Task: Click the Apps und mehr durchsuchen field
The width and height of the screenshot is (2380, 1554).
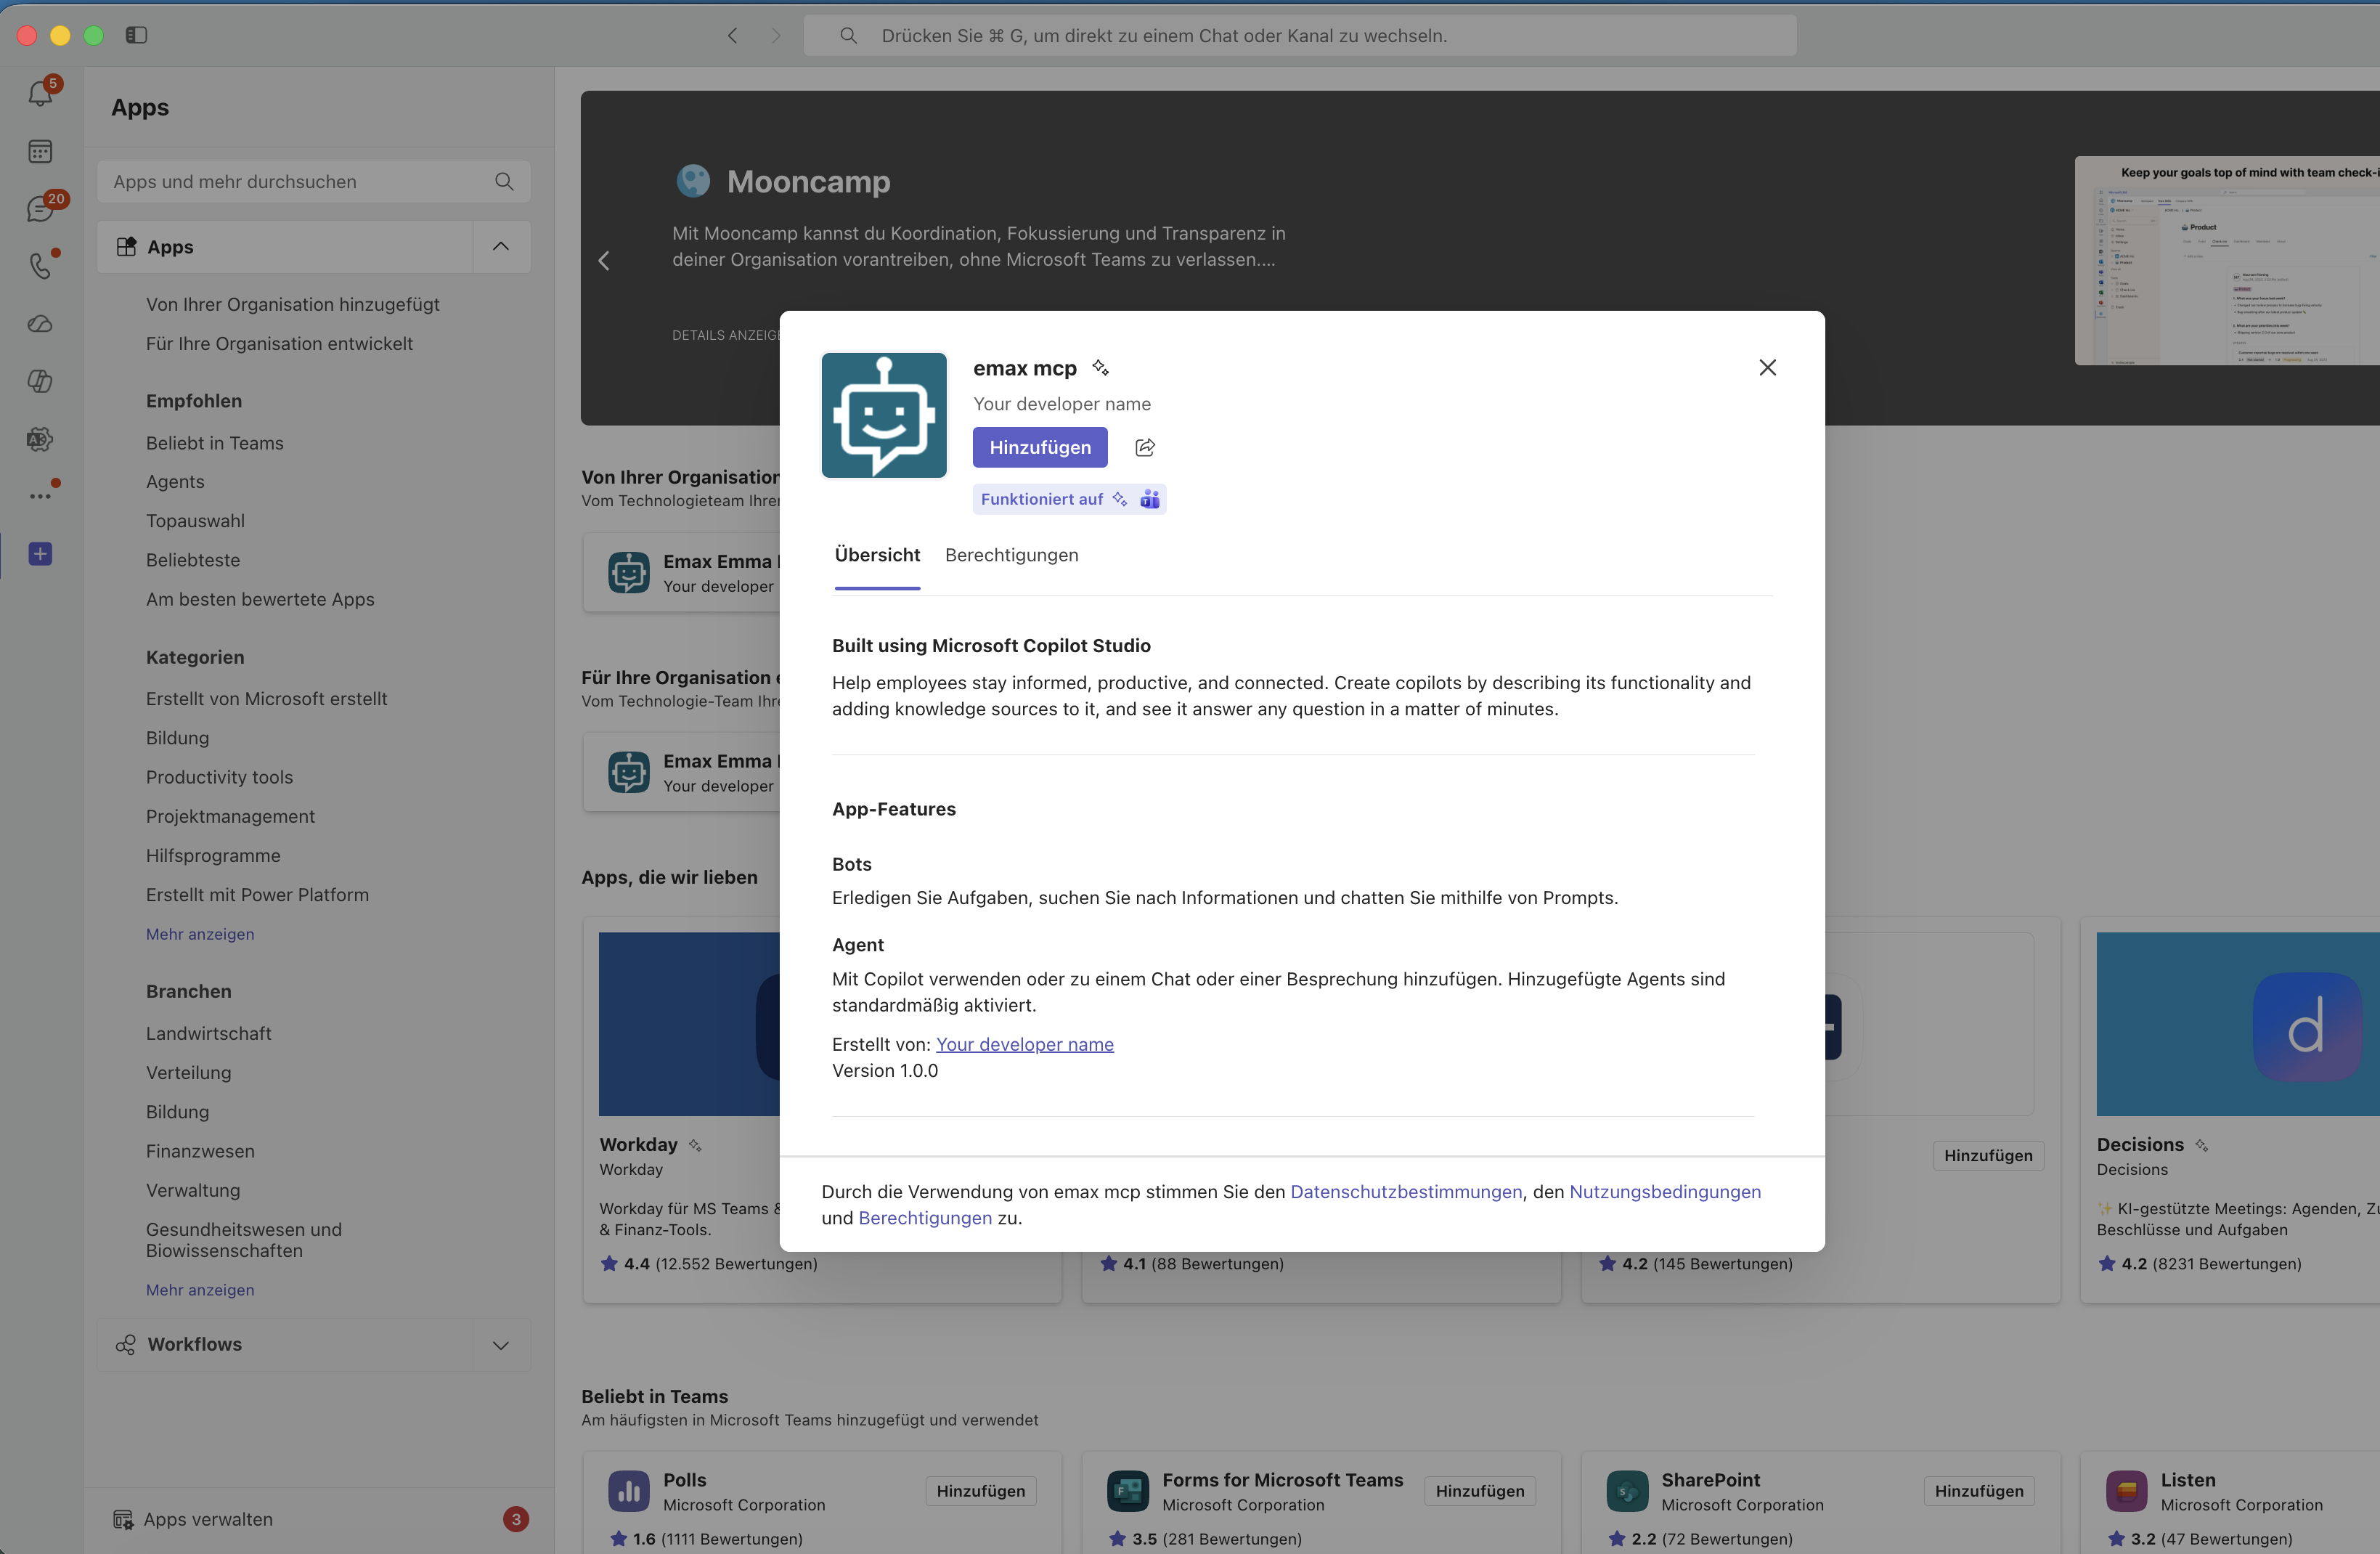Action: 314,181
